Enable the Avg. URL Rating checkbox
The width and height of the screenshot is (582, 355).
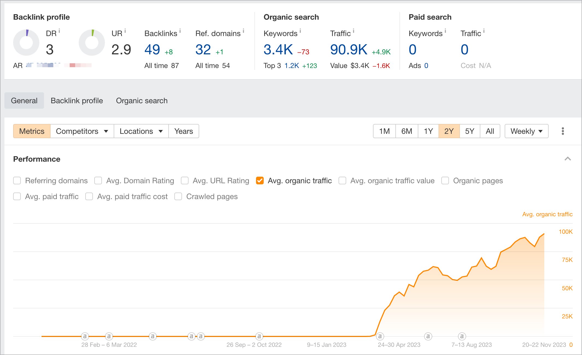185,181
